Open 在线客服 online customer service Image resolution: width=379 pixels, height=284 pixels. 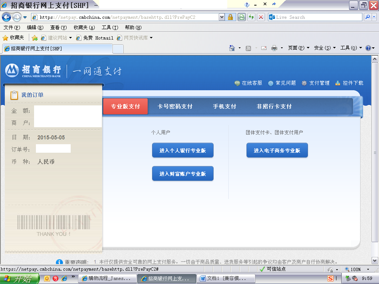pyautogui.click(x=248, y=83)
